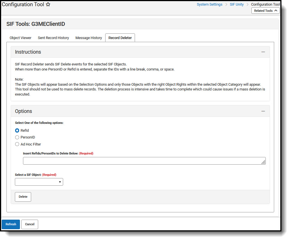
Task: Click inside the RefIds/PersonIDs input field
Action: tap(140, 161)
